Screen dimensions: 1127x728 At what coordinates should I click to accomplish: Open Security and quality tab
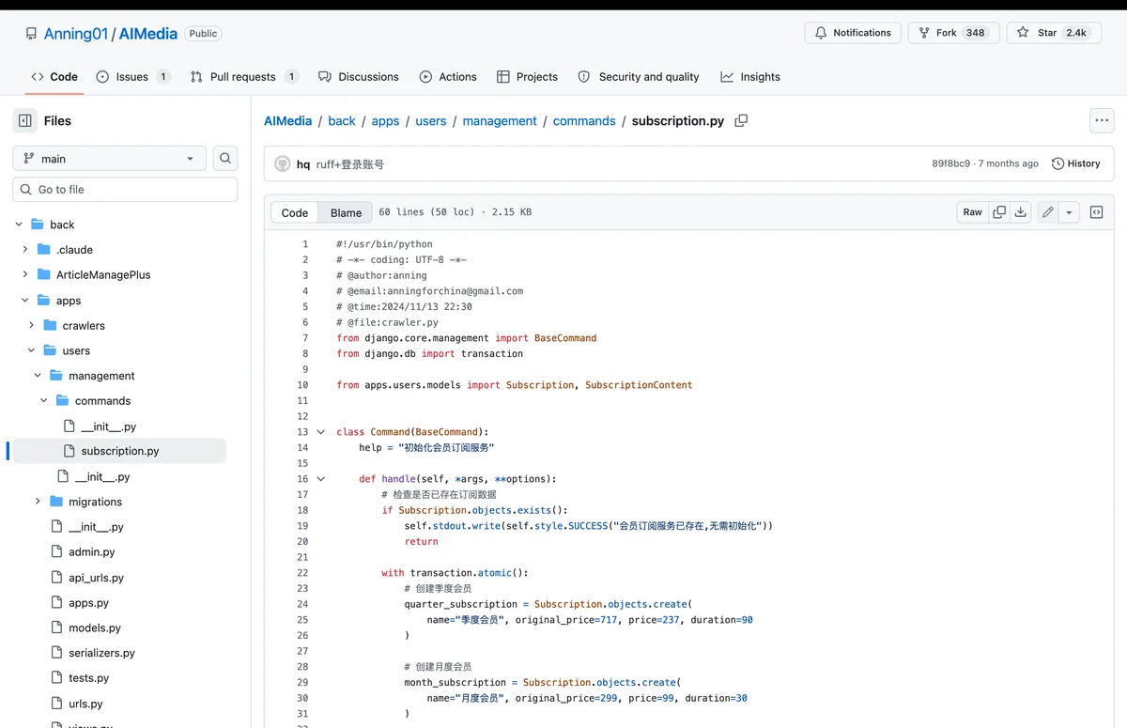pyautogui.click(x=639, y=77)
